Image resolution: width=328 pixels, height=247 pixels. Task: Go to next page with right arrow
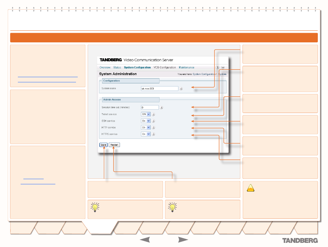(x=183, y=240)
